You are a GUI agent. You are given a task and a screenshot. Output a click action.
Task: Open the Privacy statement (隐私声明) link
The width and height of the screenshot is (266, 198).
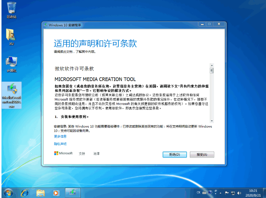pos(60,144)
